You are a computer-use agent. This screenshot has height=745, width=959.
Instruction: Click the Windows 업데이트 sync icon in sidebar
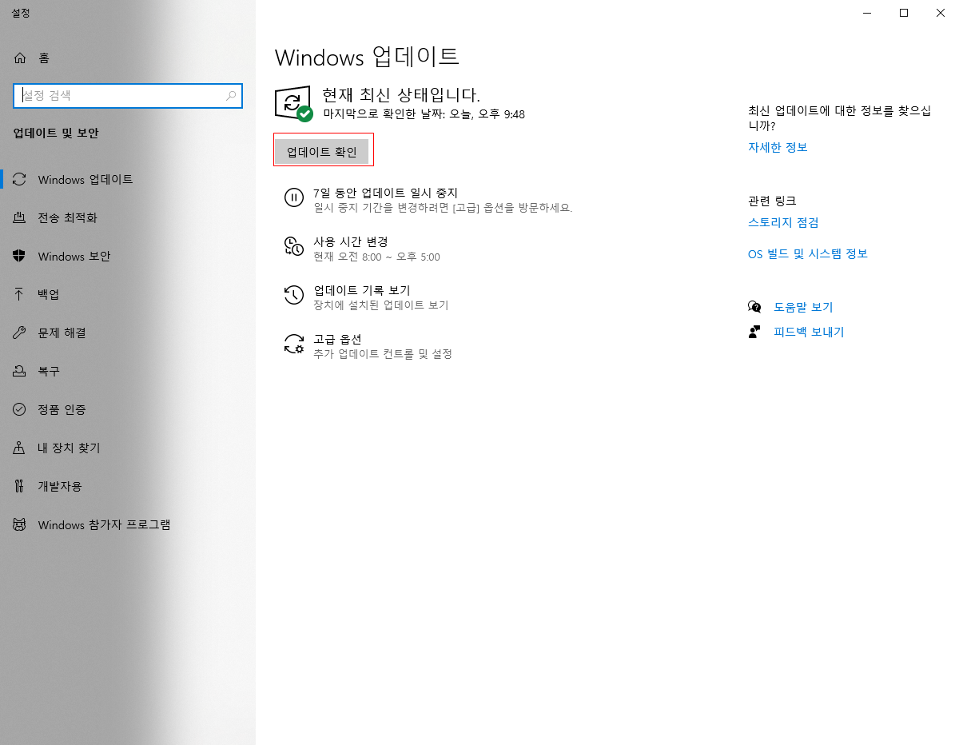pos(20,179)
